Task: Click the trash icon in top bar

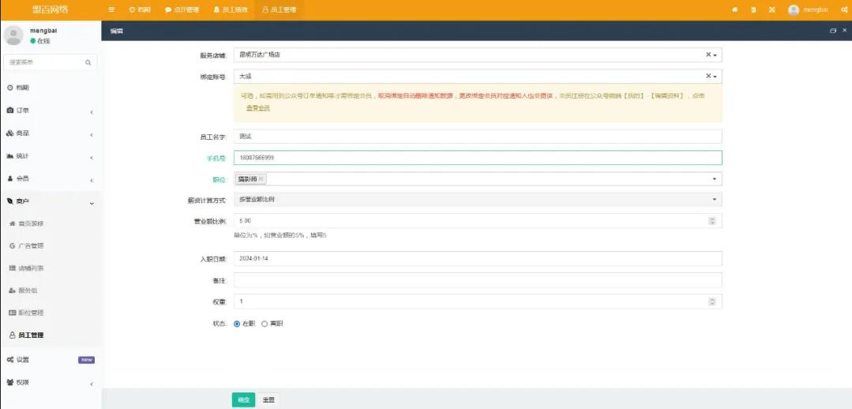Action: 753,9
